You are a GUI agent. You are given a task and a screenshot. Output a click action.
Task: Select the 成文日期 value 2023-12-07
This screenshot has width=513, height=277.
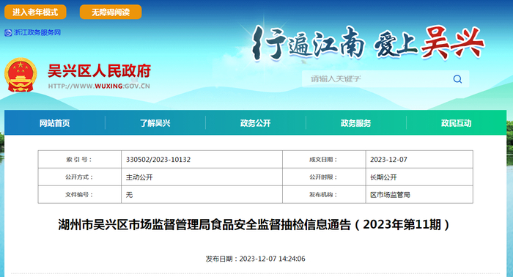point(388,160)
